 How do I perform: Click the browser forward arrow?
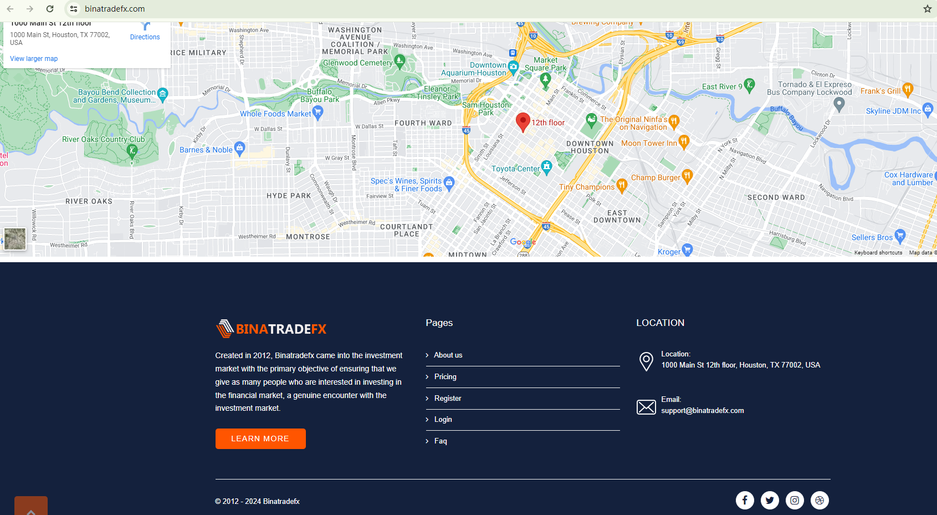point(30,9)
